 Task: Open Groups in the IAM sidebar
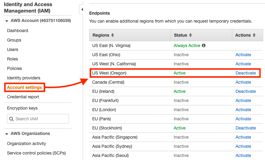pyautogui.click(x=14, y=40)
